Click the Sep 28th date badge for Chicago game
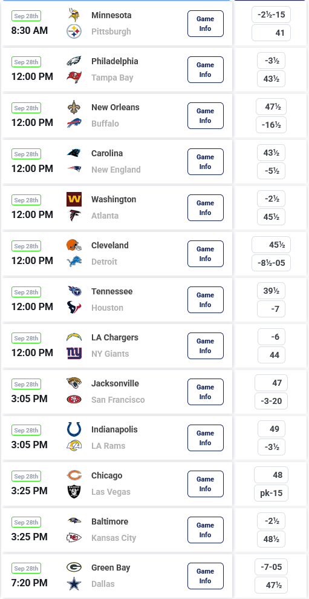Viewport: 309px width, 599px height. coord(27,477)
